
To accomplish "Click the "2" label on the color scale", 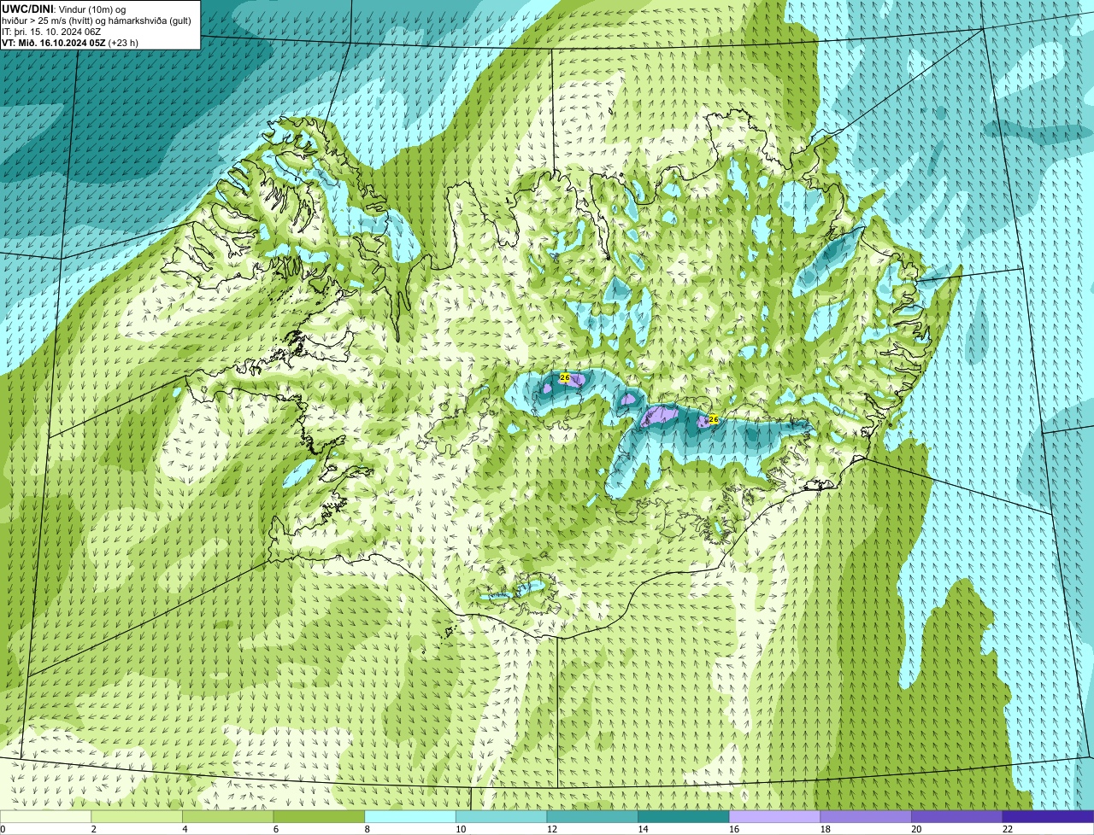I will pos(93,829).
